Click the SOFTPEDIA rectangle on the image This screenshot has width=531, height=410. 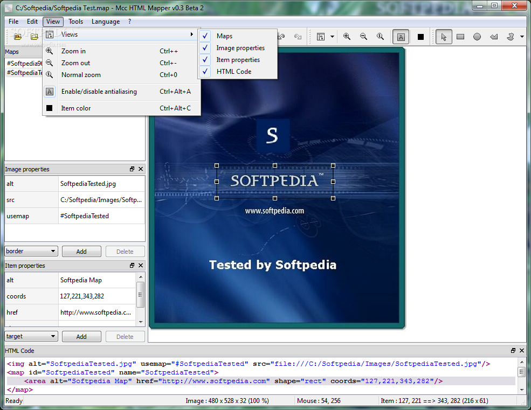click(x=274, y=182)
